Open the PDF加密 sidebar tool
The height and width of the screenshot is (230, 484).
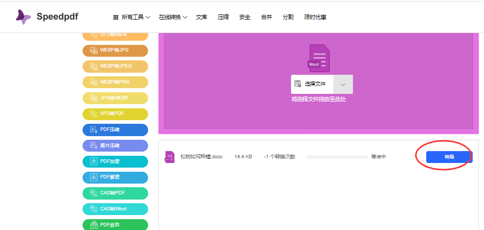[115, 161]
